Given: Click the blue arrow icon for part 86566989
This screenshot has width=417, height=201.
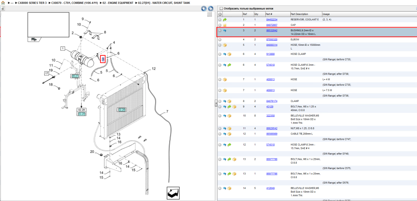Looking at the screenshot, I should pyautogui.click(x=225, y=134).
